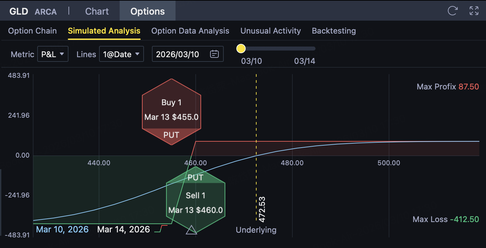
Task: Toggle the Mar 10, 2026 line legend
Action: [62, 229]
